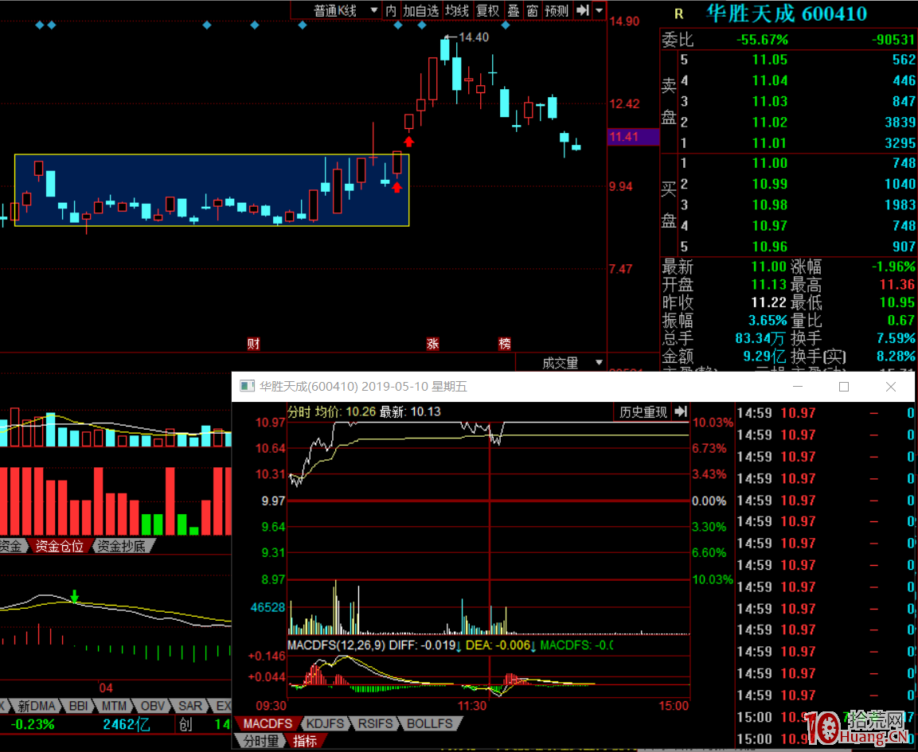Click the 叠 overlay button
The width and height of the screenshot is (918, 752).
click(514, 10)
